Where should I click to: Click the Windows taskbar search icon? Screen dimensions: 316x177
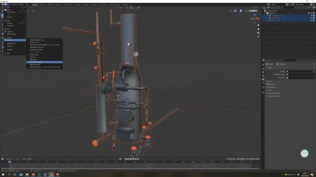(x=9, y=175)
